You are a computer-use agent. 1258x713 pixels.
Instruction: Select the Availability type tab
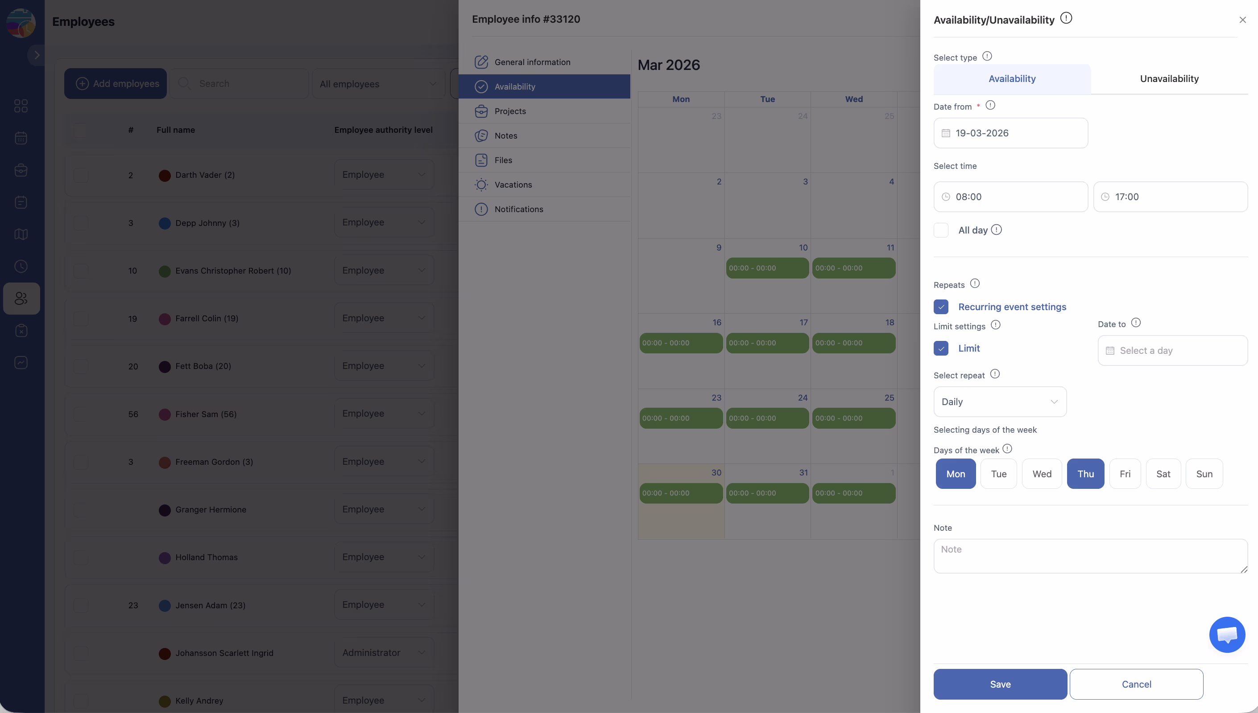(x=1012, y=79)
